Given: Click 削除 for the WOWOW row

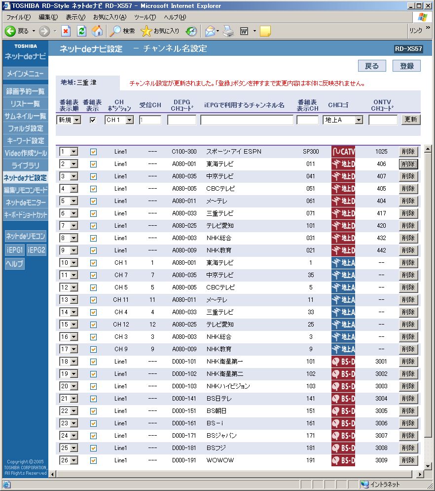Looking at the screenshot, I should pyautogui.click(x=408, y=460).
